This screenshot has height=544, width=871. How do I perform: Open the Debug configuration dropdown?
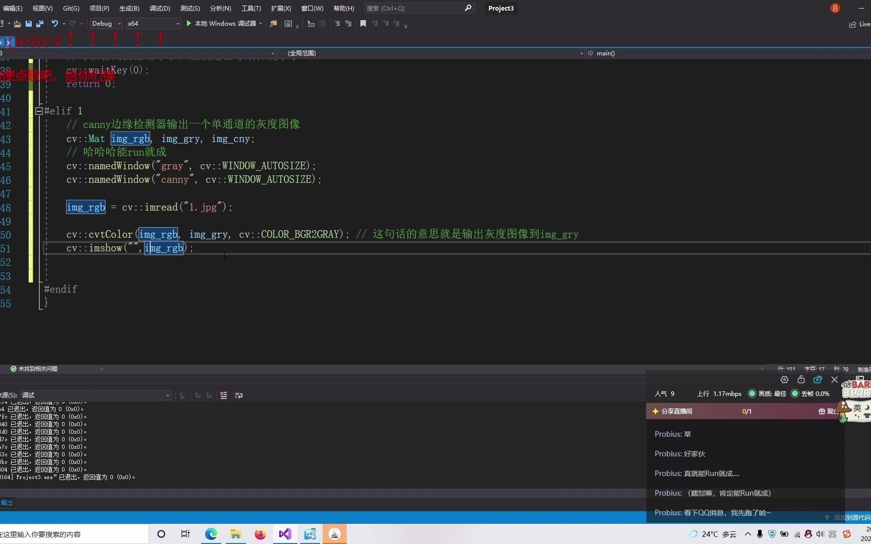[106, 24]
